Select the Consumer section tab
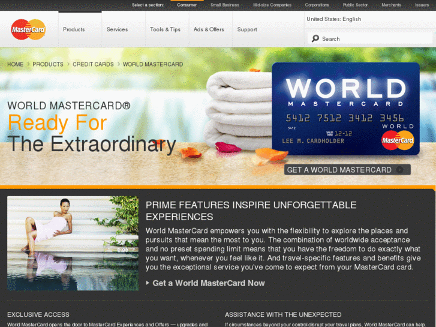 coord(187,5)
